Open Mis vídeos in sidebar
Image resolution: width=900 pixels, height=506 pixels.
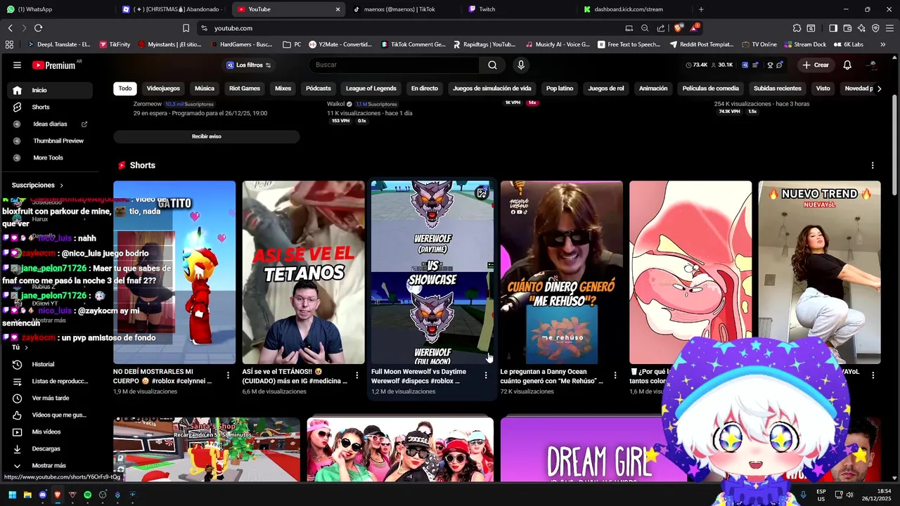(49, 432)
